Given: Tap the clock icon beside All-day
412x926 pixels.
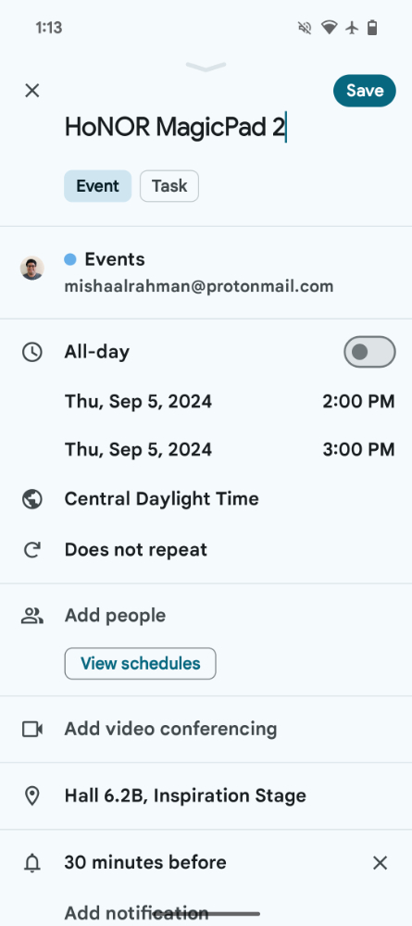Looking at the screenshot, I should pyautogui.click(x=31, y=352).
